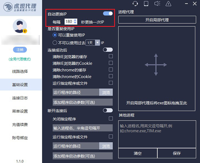Click the (全局代理模式) text
The image size is (200, 163).
[x=20, y=59]
